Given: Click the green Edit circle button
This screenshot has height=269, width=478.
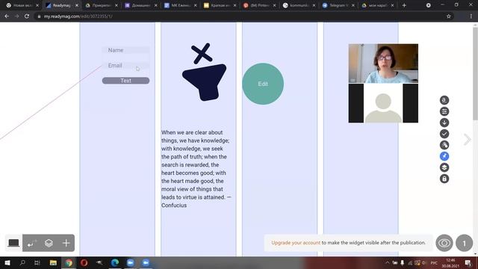Looking at the screenshot, I should pyautogui.click(x=263, y=84).
